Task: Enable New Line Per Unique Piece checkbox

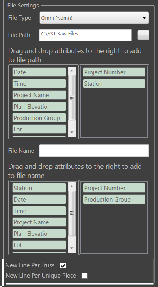Action: 85,276
